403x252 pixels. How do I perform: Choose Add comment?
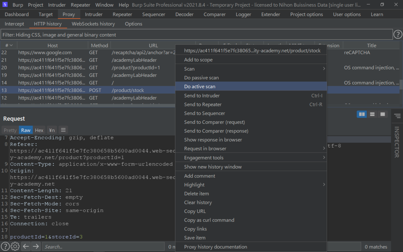click(x=251, y=176)
